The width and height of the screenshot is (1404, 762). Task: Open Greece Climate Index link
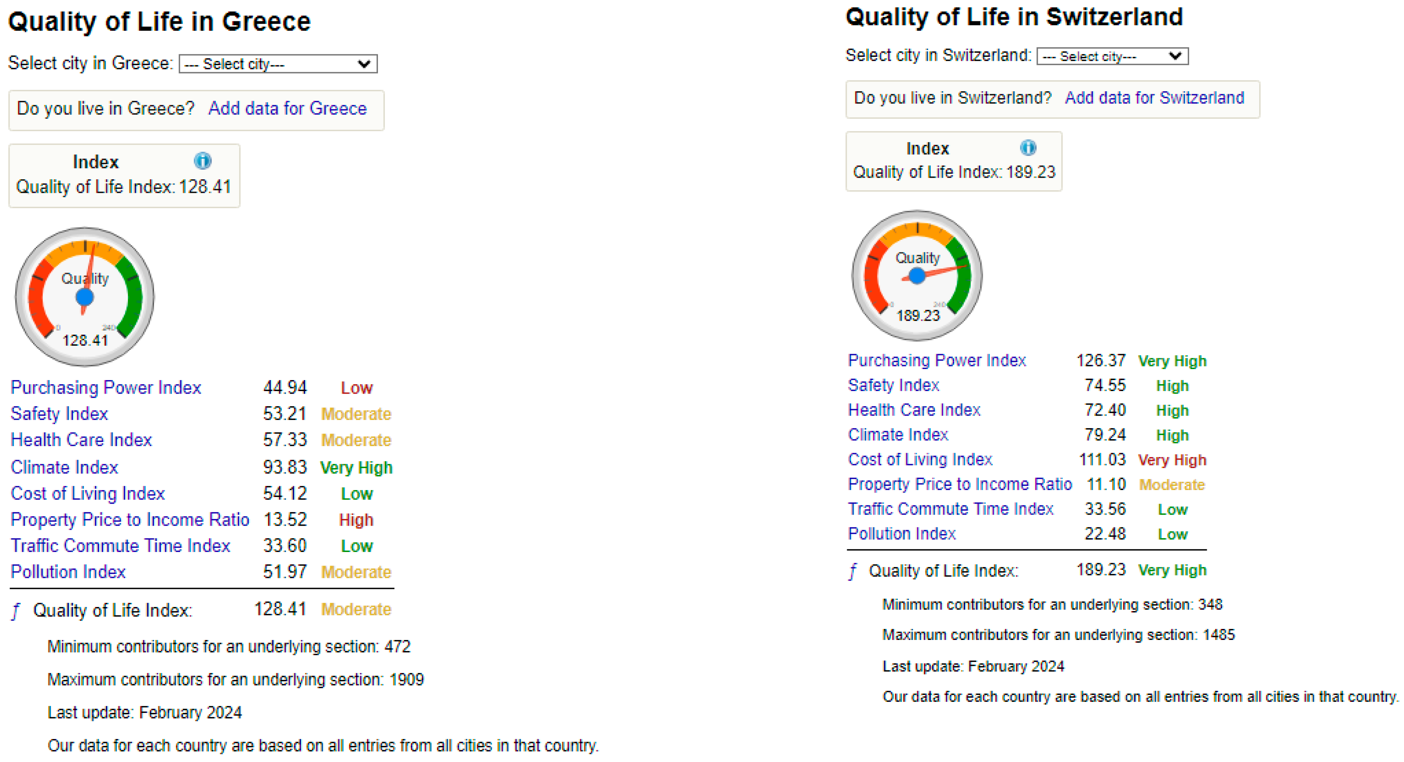click(x=64, y=467)
